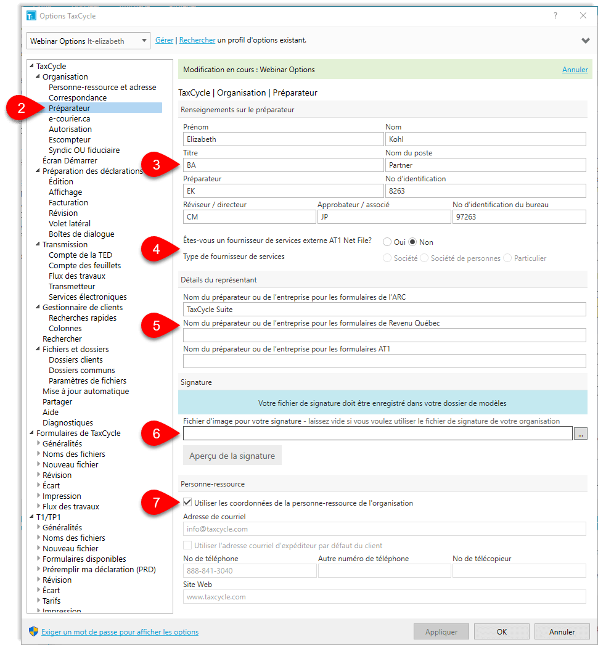
Task: Click AT1 forms preparer name field
Action: (385, 361)
